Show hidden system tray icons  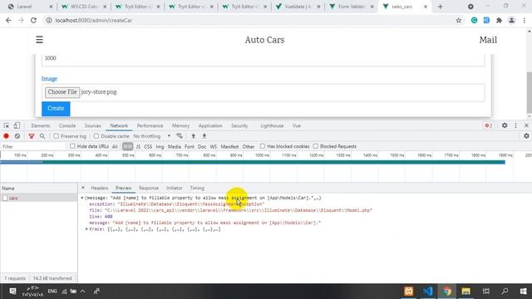click(x=83, y=292)
